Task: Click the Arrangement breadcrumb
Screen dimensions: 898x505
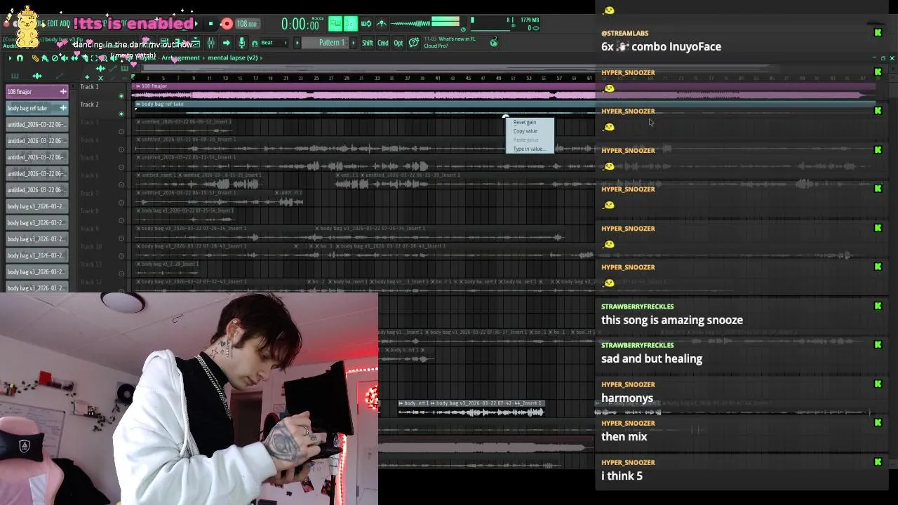Action: 180,58
